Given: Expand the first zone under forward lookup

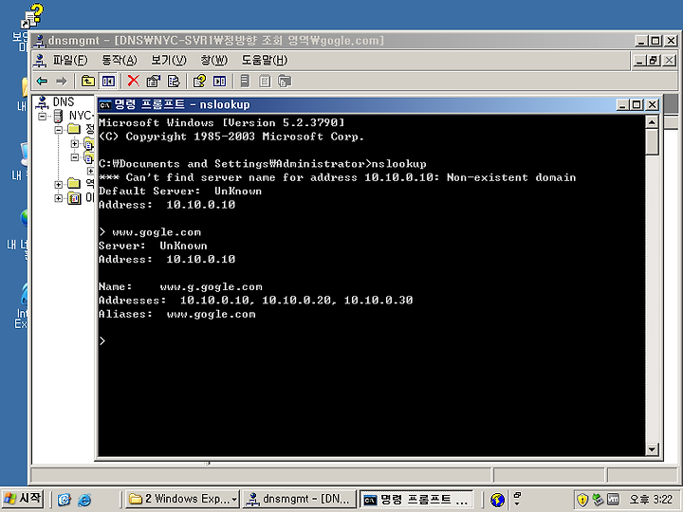Looking at the screenshot, I should (x=75, y=143).
